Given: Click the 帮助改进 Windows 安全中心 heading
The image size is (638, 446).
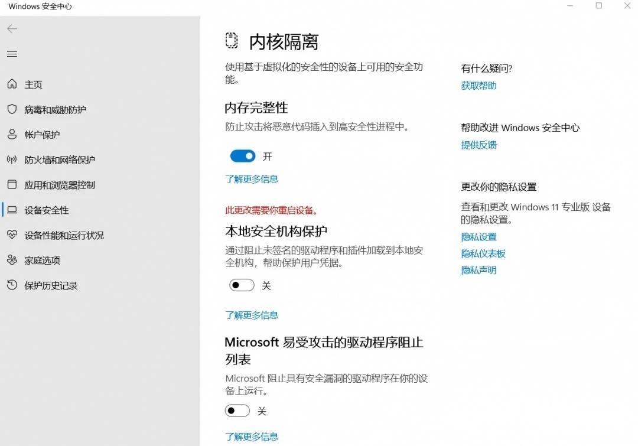Looking at the screenshot, I should coord(520,128).
